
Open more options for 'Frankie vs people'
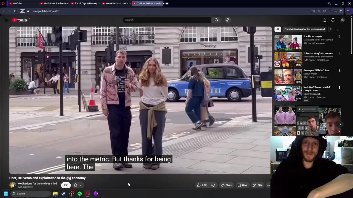pos(339,37)
